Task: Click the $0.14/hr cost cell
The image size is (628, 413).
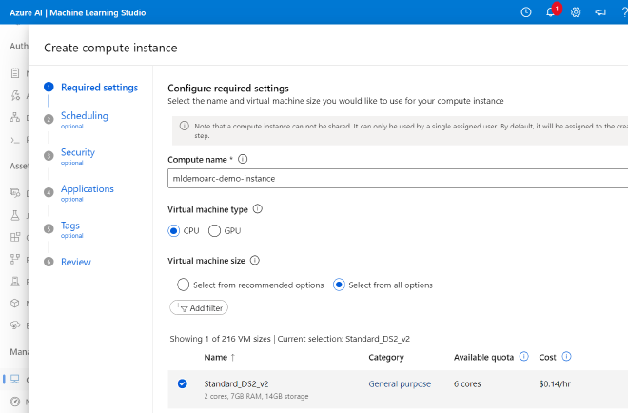Action: point(555,383)
